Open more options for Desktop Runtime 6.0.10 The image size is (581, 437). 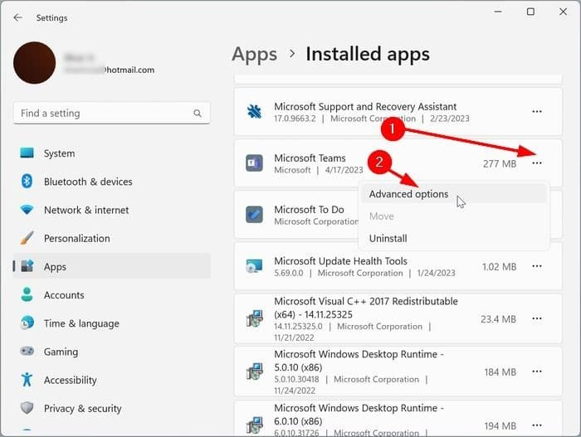tap(537, 425)
